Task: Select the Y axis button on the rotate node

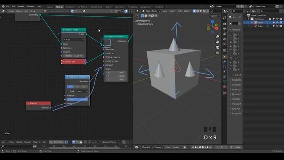Action: 77,87
